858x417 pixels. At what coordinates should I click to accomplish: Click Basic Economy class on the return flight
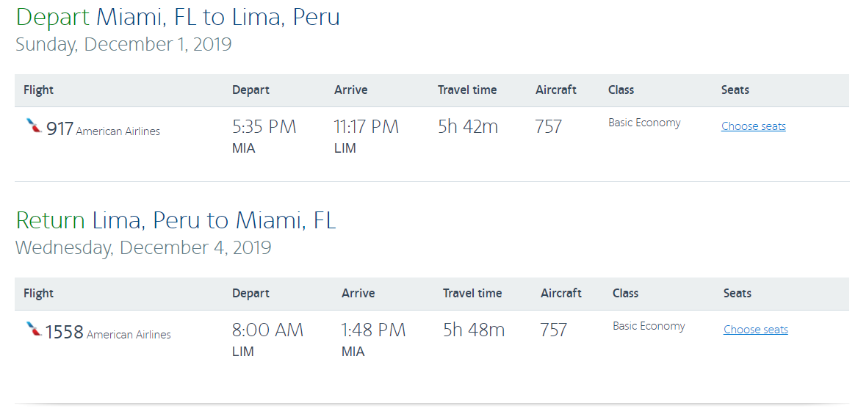(649, 326)
